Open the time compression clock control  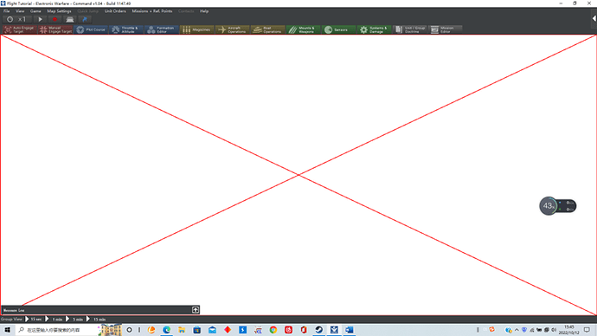click(16, 19)
